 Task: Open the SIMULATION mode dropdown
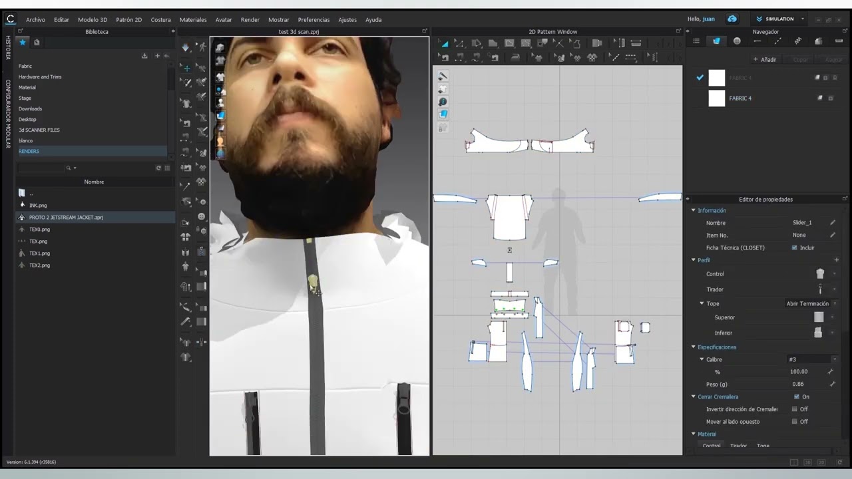pos(780,19)
